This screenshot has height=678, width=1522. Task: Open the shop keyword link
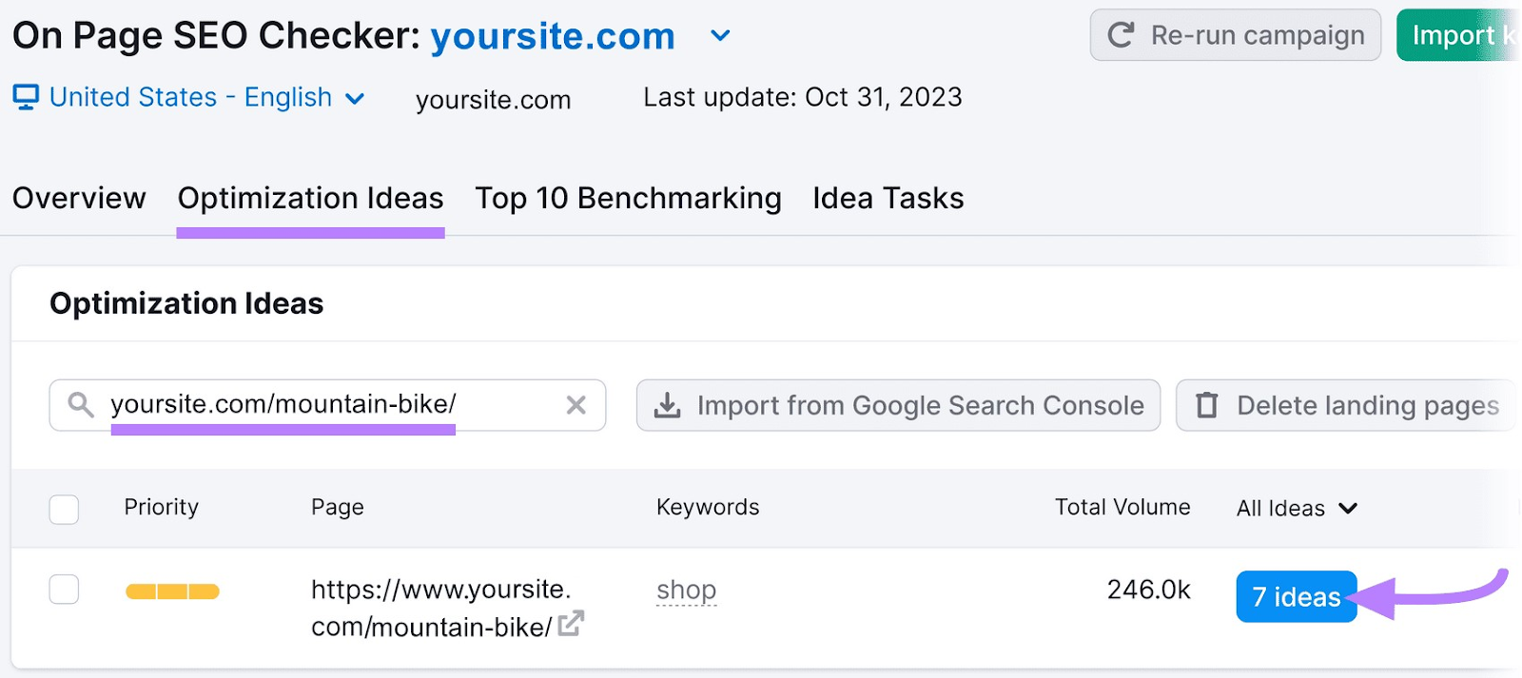tap(686, 589)
